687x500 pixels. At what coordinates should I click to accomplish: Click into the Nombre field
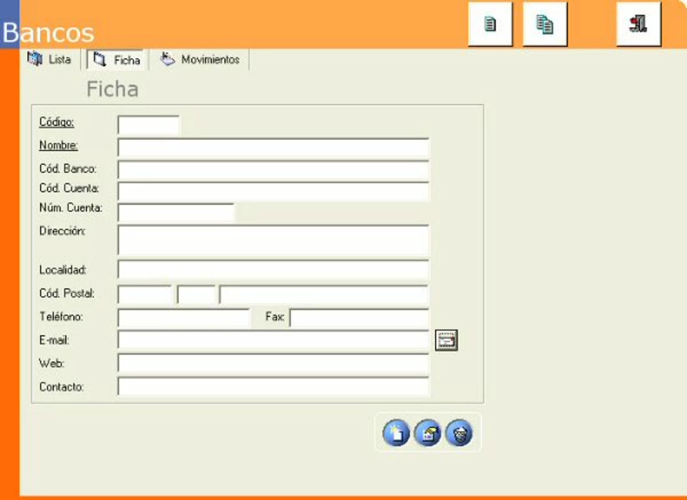273,148
